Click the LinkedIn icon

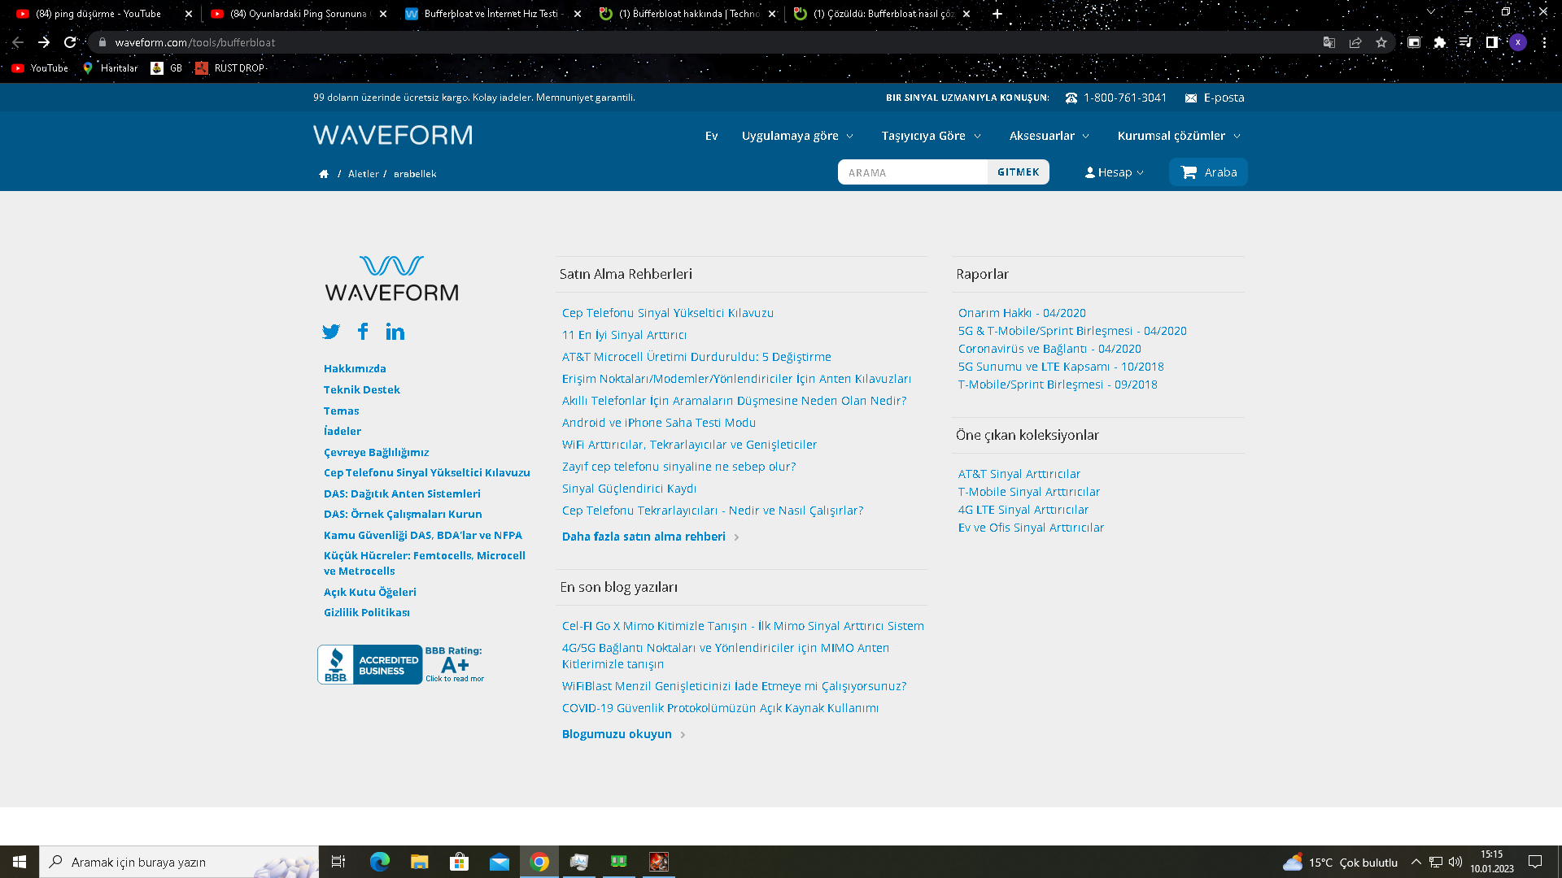(395, 332)
